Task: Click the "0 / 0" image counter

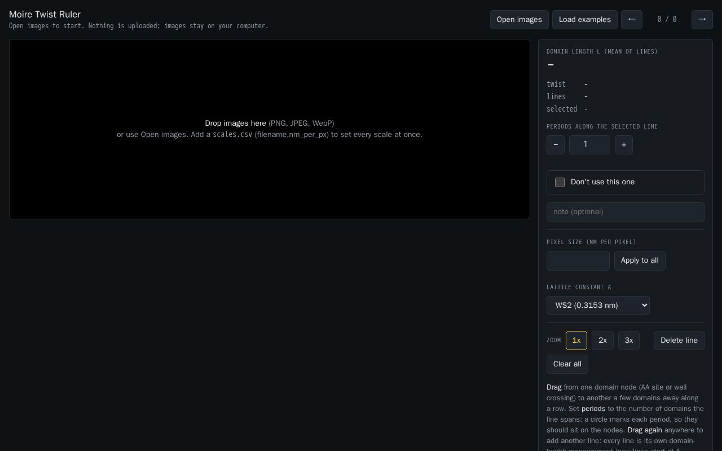Action: (667, 20)
